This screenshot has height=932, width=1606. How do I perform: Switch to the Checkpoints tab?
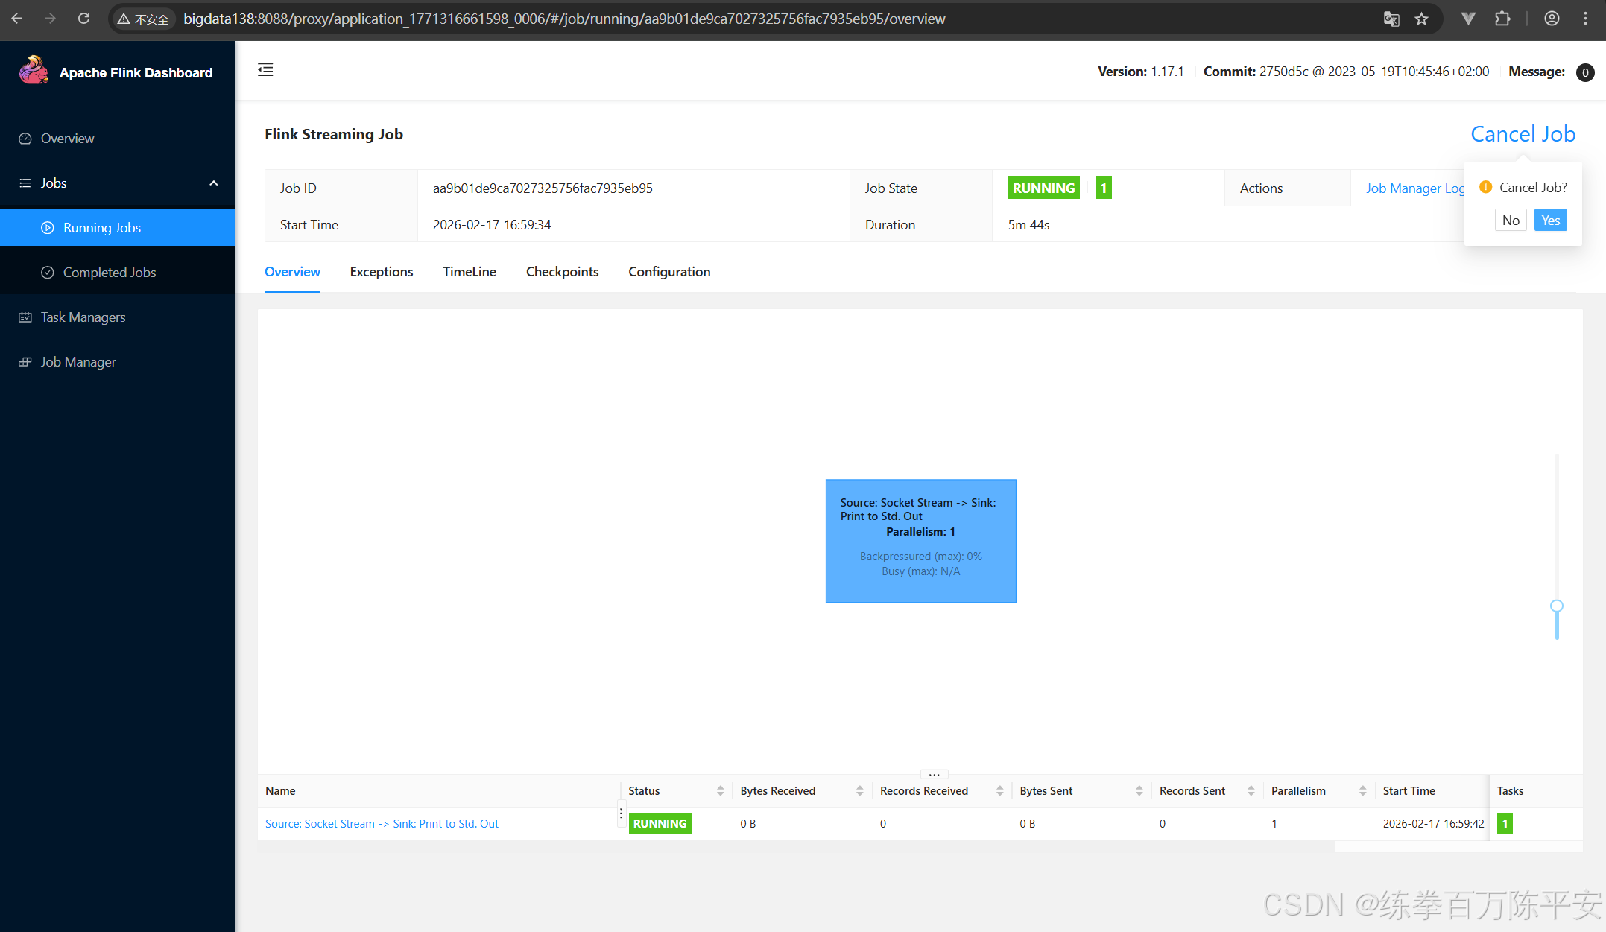tap(563, 272)
